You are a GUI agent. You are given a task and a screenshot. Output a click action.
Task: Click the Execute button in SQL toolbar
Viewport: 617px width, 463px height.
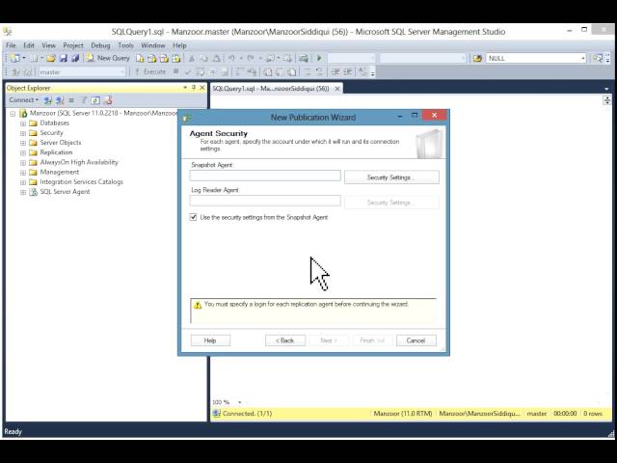click(x=150, y=72)
